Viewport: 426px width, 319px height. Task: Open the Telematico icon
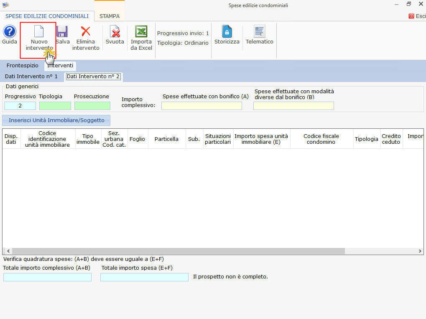(260, 31)
